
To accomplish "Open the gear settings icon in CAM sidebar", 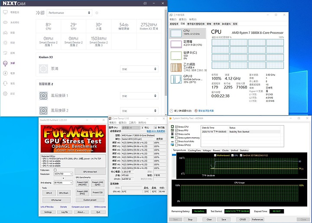I will tap(5, 94).
